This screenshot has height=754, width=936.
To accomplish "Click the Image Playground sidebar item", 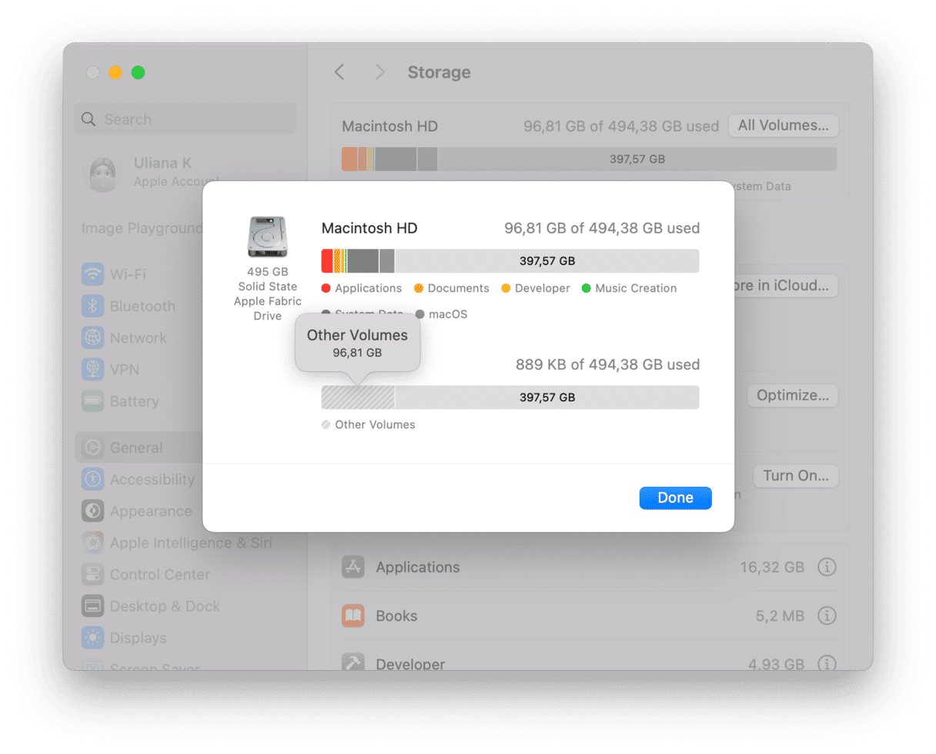I will point(142,229).
